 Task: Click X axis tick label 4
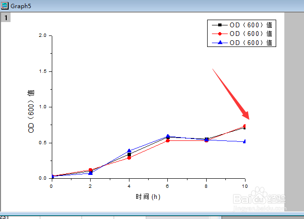click(129, 186)
